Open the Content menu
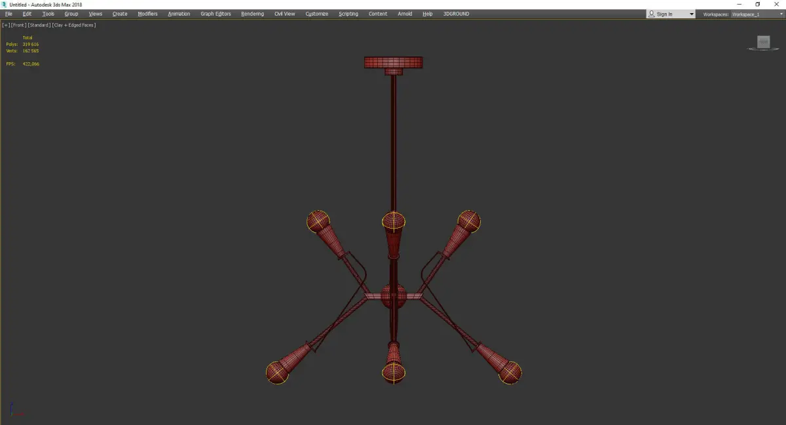 [378, 14]
